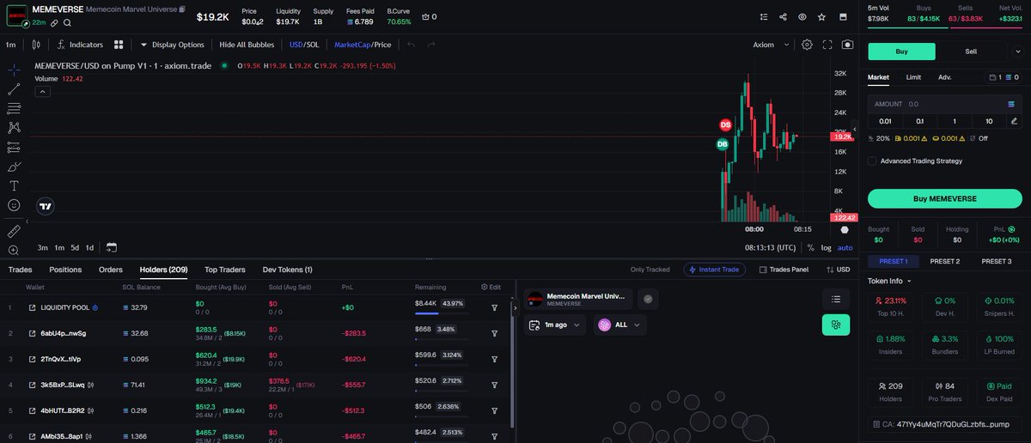1031x443 pixels.
Task: Select PRESET 2
Action: pyautogui.click(x=944, y=261)
